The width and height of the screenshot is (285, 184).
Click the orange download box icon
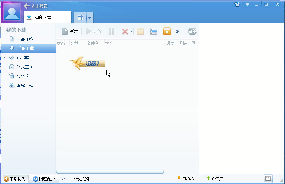167,31
